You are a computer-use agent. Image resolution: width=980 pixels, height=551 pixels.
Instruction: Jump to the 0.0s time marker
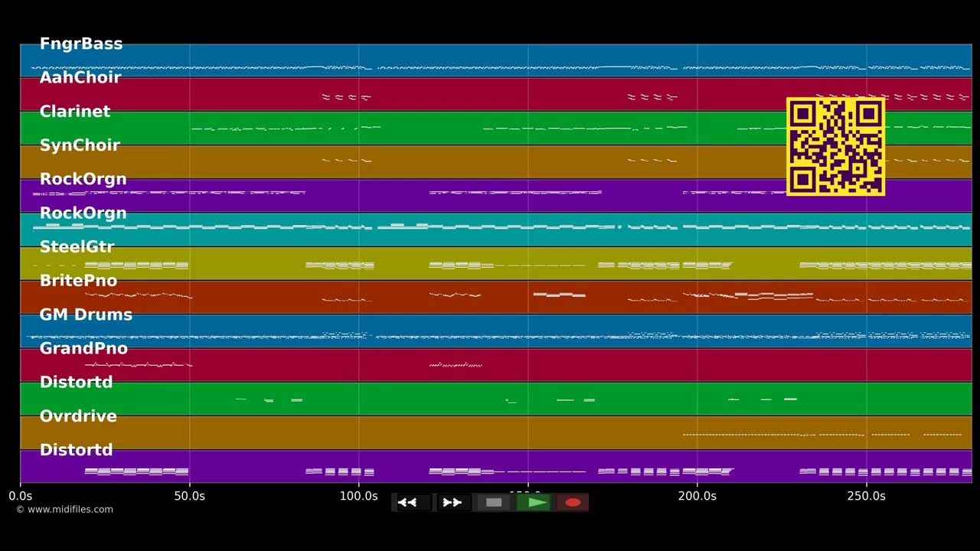coord(21,496)
